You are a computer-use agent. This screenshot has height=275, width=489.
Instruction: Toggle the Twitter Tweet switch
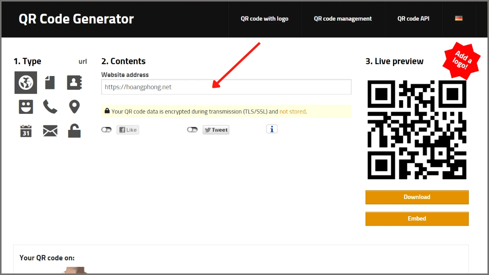[192, 130]
